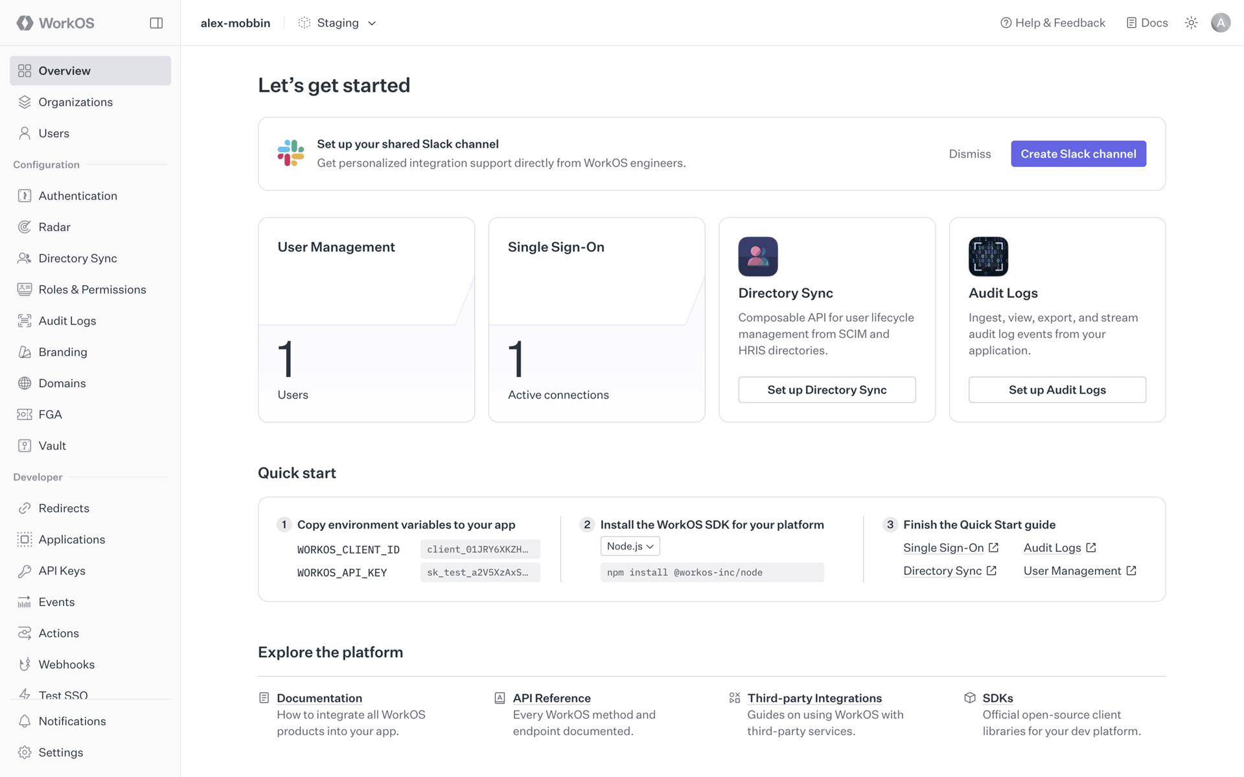Dismiss the Slack channel banner

(x=969, y=153)
